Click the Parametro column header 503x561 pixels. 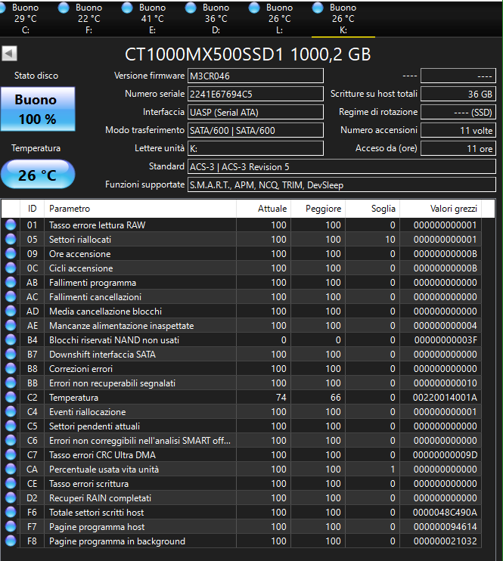pos(140,209)
